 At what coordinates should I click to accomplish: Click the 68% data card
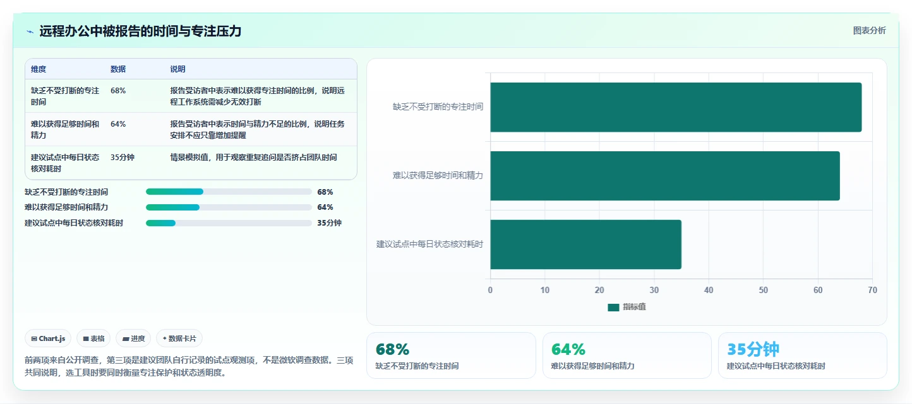click(x=451, y=355)
